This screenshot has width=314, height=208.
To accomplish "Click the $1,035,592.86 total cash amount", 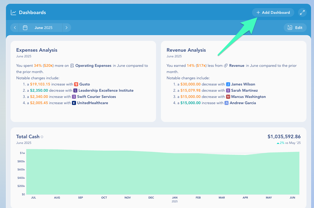I will click(284, 137).
